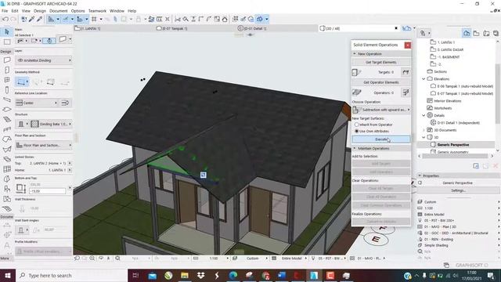Viewport: 501px width, 282px height.
Task: Select the Stair tool in the Design toolbox
Action: pos(7,120)
